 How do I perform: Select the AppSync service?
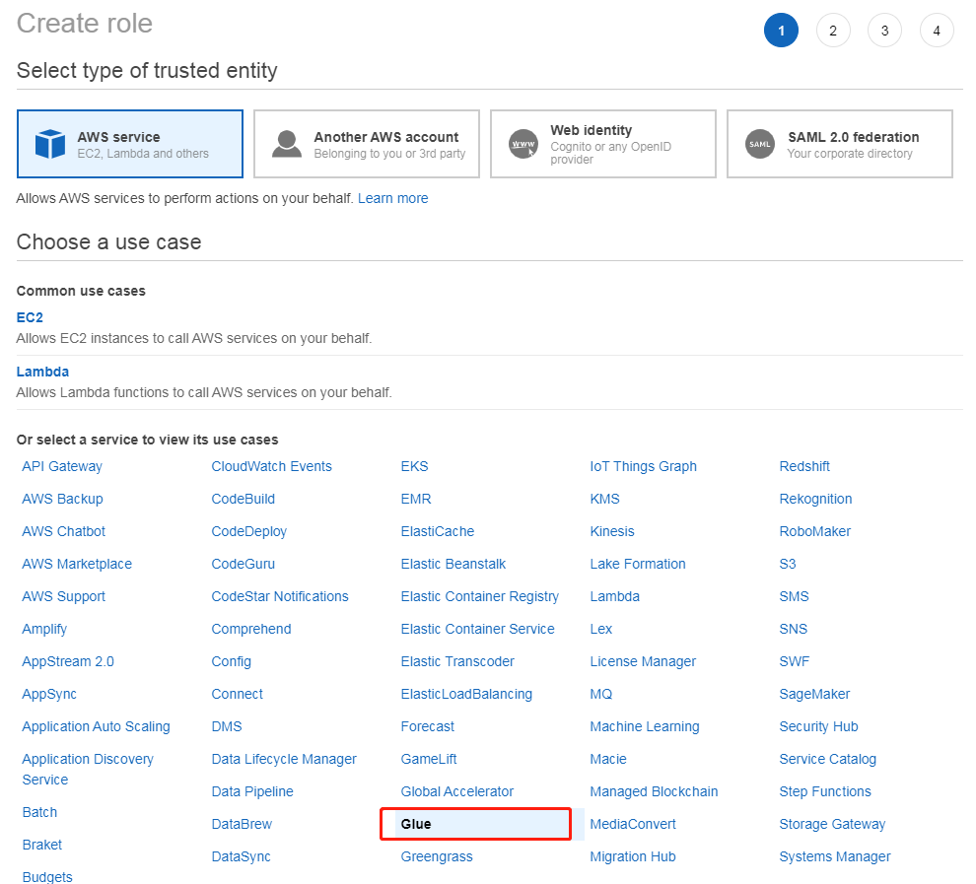(49, 694)
